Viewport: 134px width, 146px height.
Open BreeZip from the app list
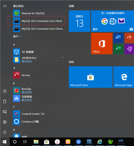(39, 91)
